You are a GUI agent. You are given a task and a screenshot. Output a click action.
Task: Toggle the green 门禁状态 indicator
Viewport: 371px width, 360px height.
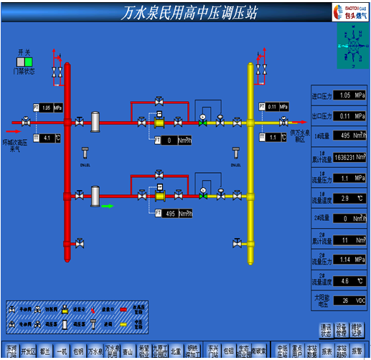[29, 62]
